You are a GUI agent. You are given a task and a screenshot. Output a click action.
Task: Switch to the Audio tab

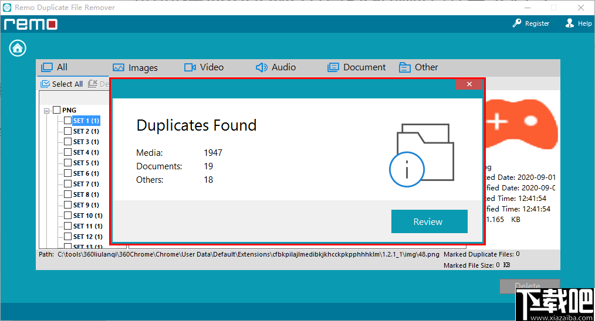tap(276, 67)
